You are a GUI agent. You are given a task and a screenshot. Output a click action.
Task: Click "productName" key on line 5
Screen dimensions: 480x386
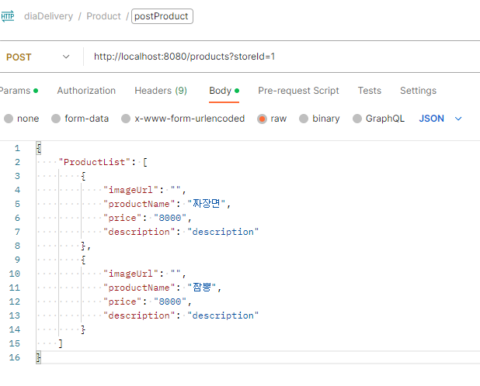click(x=139, y=204)
